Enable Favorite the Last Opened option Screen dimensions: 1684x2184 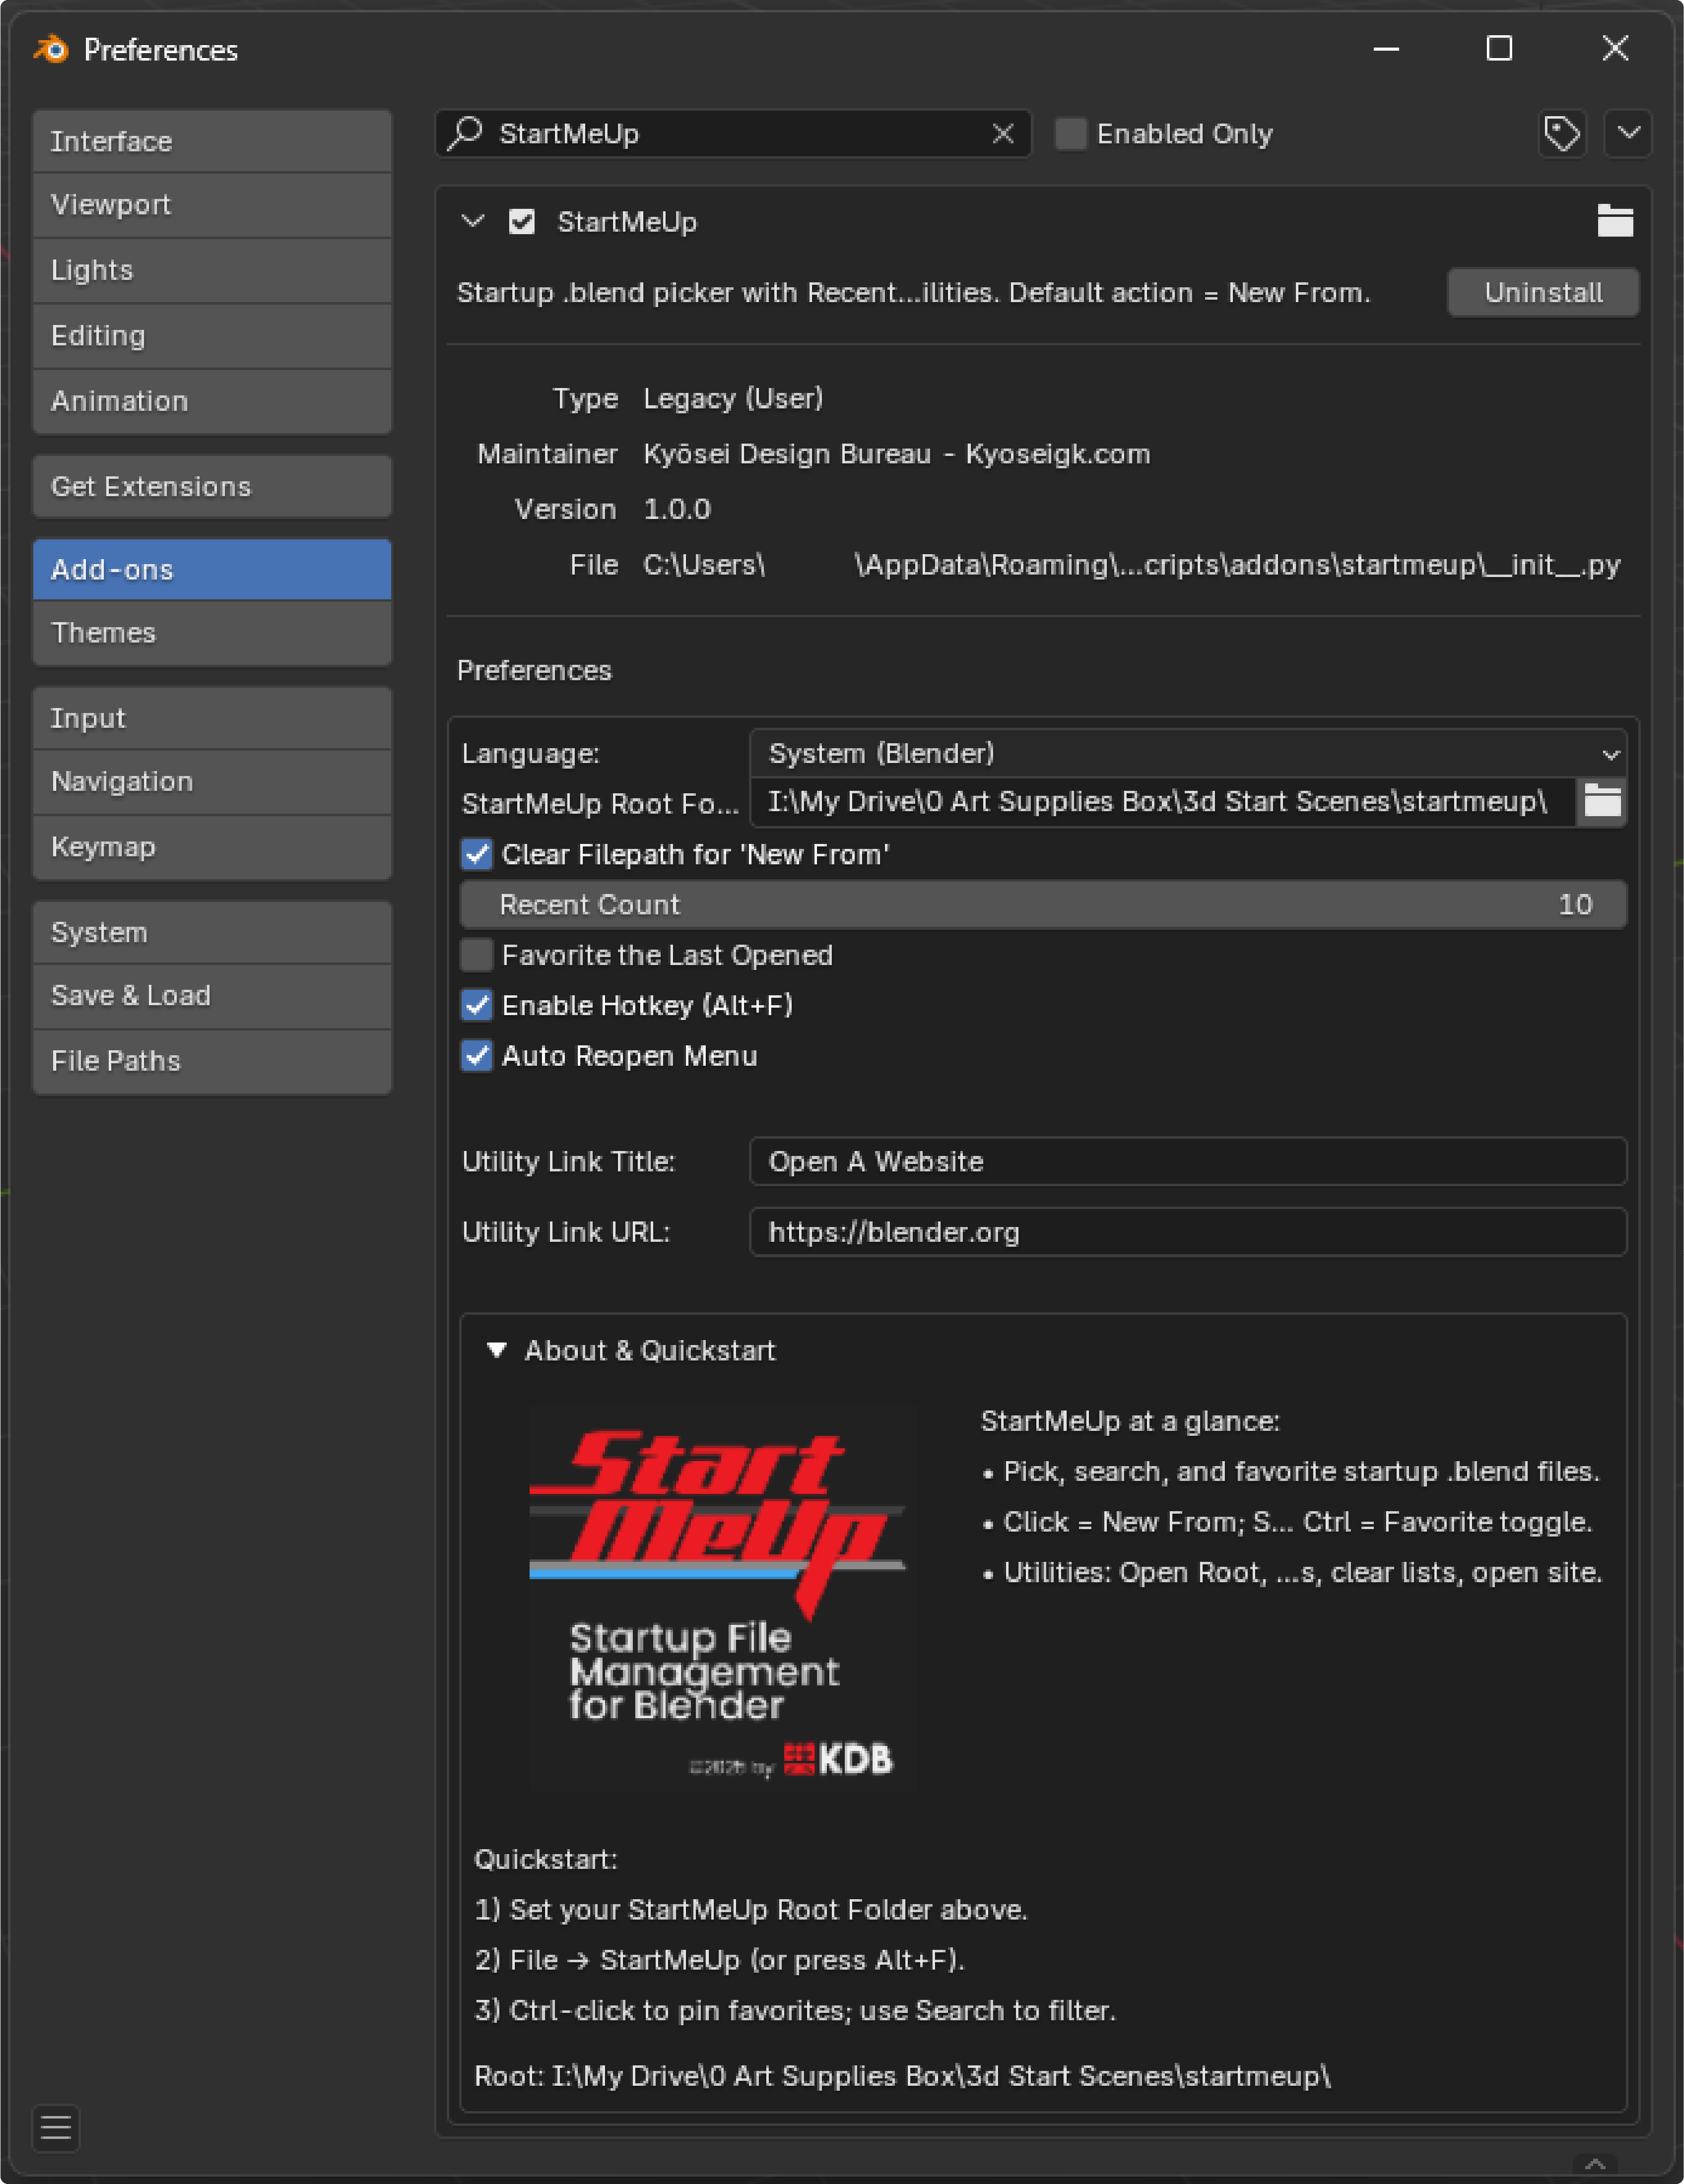point(477,955)
